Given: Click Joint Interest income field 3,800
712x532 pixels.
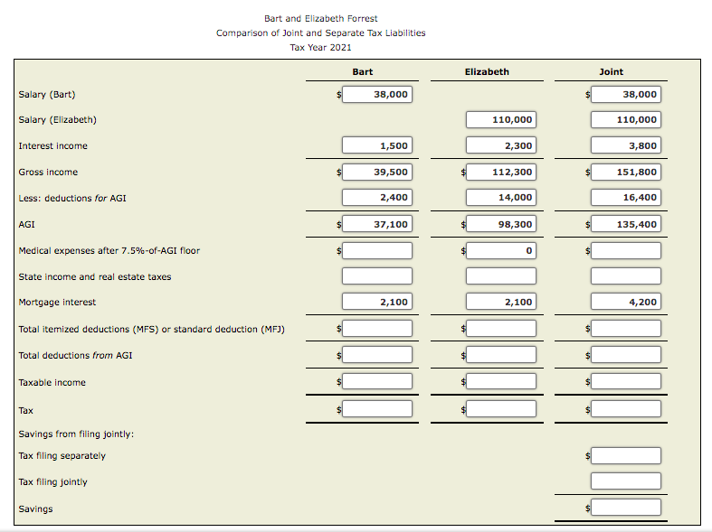Looking at the screenshot, I should pos(626,145).
